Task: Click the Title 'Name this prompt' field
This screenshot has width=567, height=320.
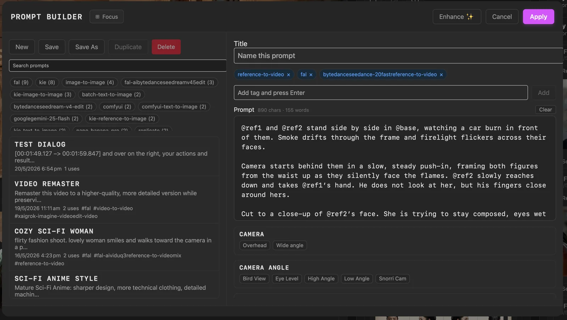Action: pos(398,56)
